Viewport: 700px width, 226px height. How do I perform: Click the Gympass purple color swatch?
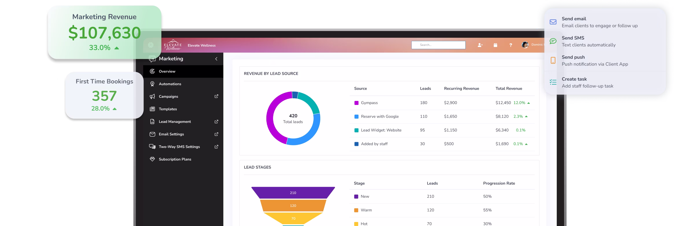356,103
